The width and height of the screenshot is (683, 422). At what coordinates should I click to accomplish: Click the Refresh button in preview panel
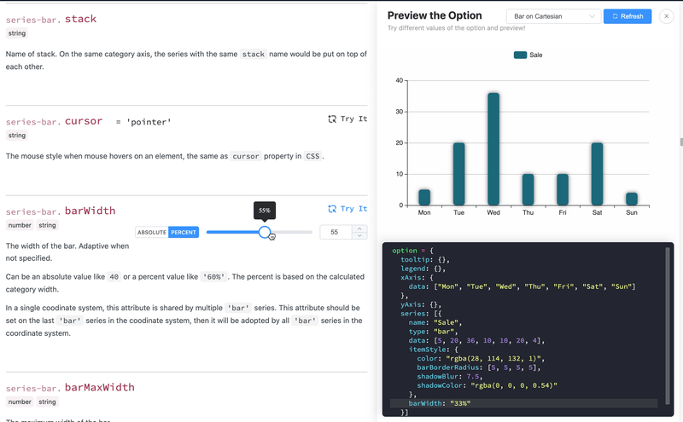click(628, 16)
